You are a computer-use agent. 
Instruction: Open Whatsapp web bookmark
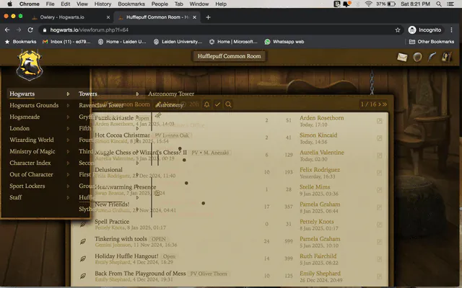pyautogui.click(x=284, y=42)
